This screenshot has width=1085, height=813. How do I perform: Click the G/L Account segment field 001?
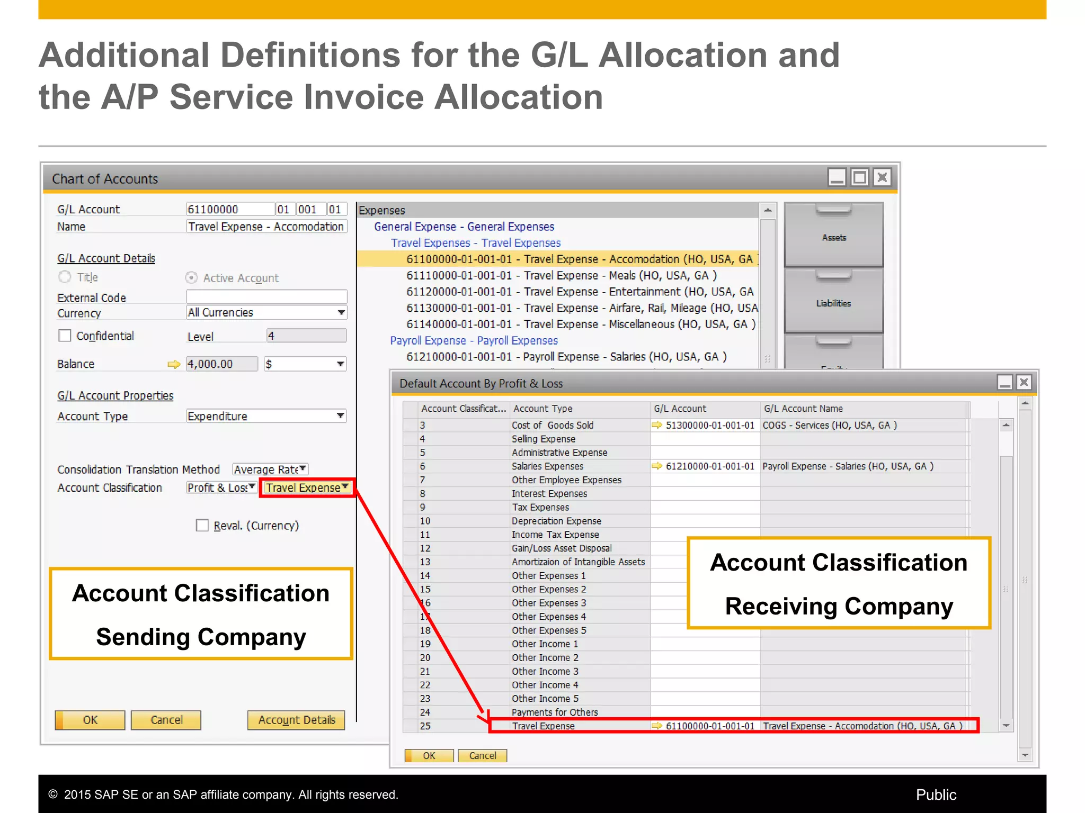[x=310, y=209]
